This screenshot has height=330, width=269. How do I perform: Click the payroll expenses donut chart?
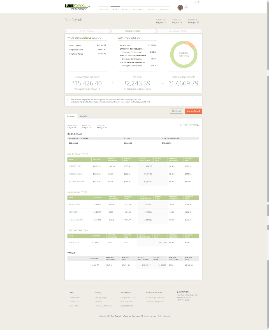184,54
